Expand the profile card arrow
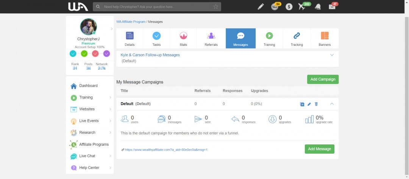The width and height of the screenshot is (409, 179). [x=112, y=29]
